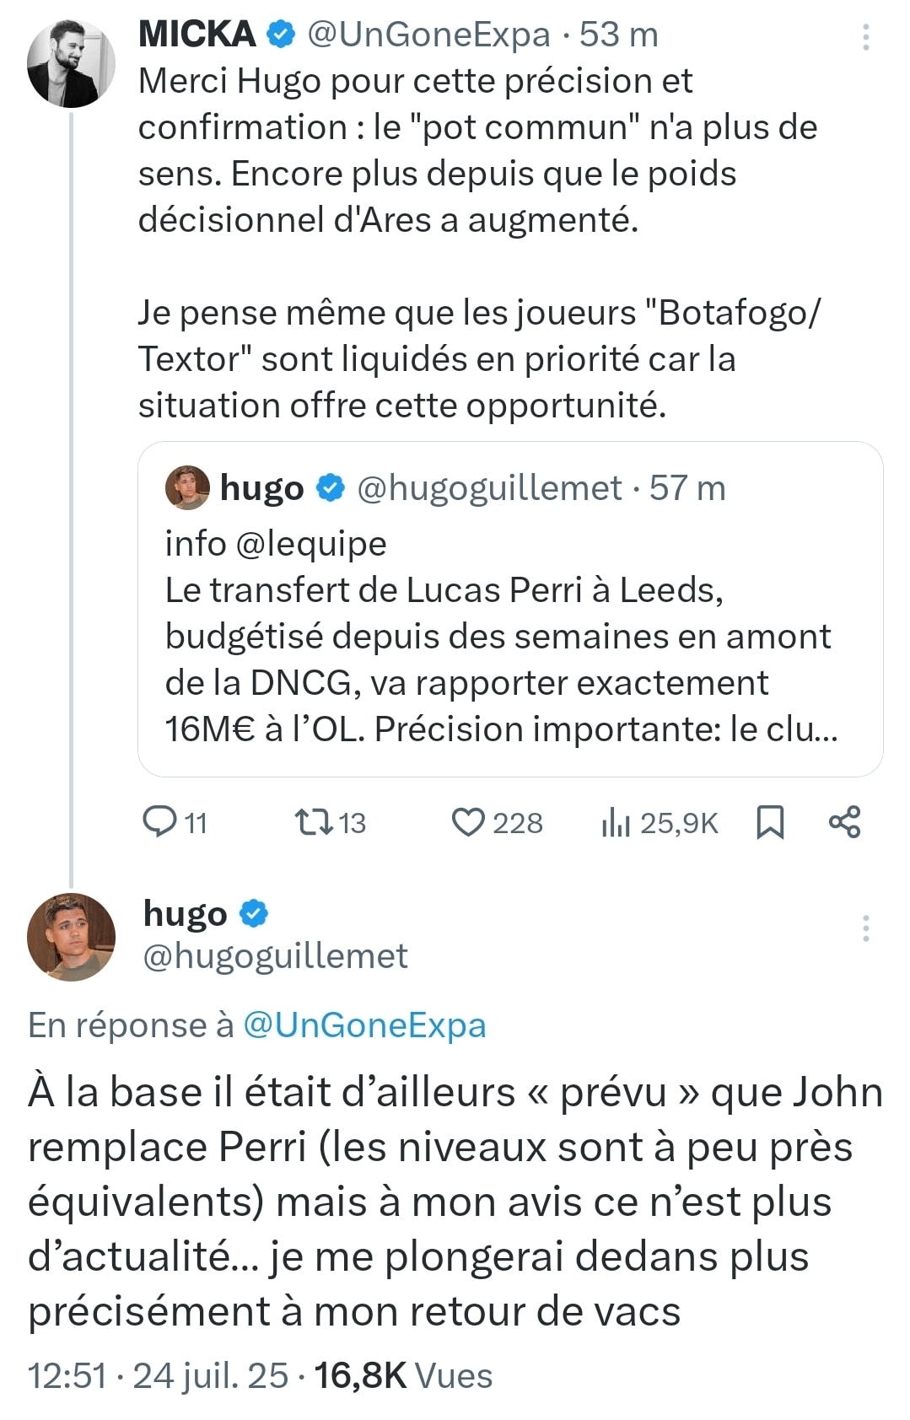Screen dimensions: 910x1420
Task: Tap small hugo avatar in quoted tweet
Action: (x=187, y=487)
